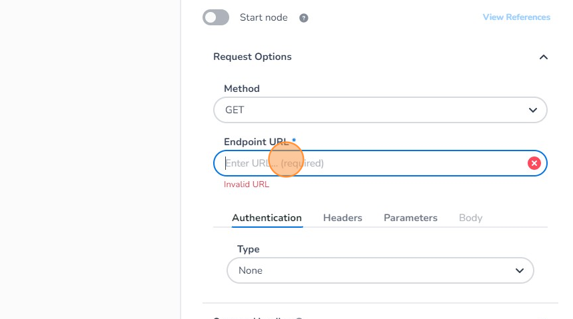
Task: Click the Start node help question icon
Action: point(304,18)
